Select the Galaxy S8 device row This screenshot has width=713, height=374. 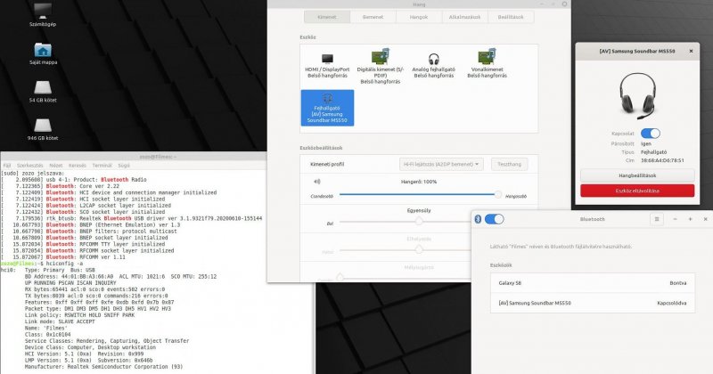(x=593, y=282)
